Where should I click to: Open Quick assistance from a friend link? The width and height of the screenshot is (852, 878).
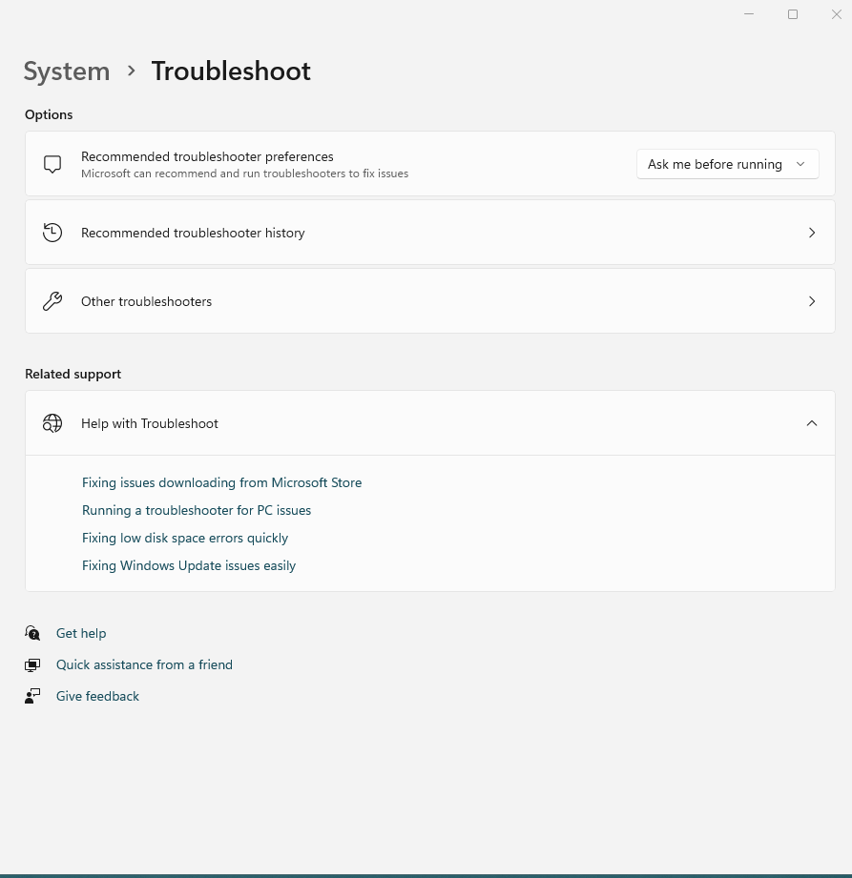pos(144,664)
